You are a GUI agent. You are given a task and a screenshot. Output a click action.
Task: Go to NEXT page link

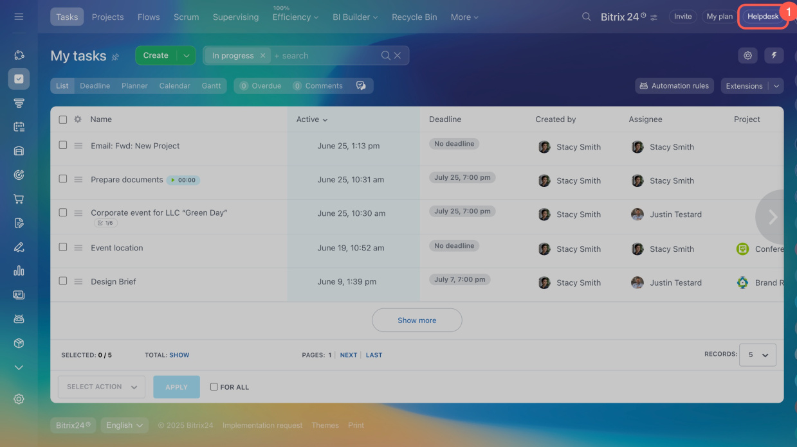pyautogui.click(x=349, y=355)
